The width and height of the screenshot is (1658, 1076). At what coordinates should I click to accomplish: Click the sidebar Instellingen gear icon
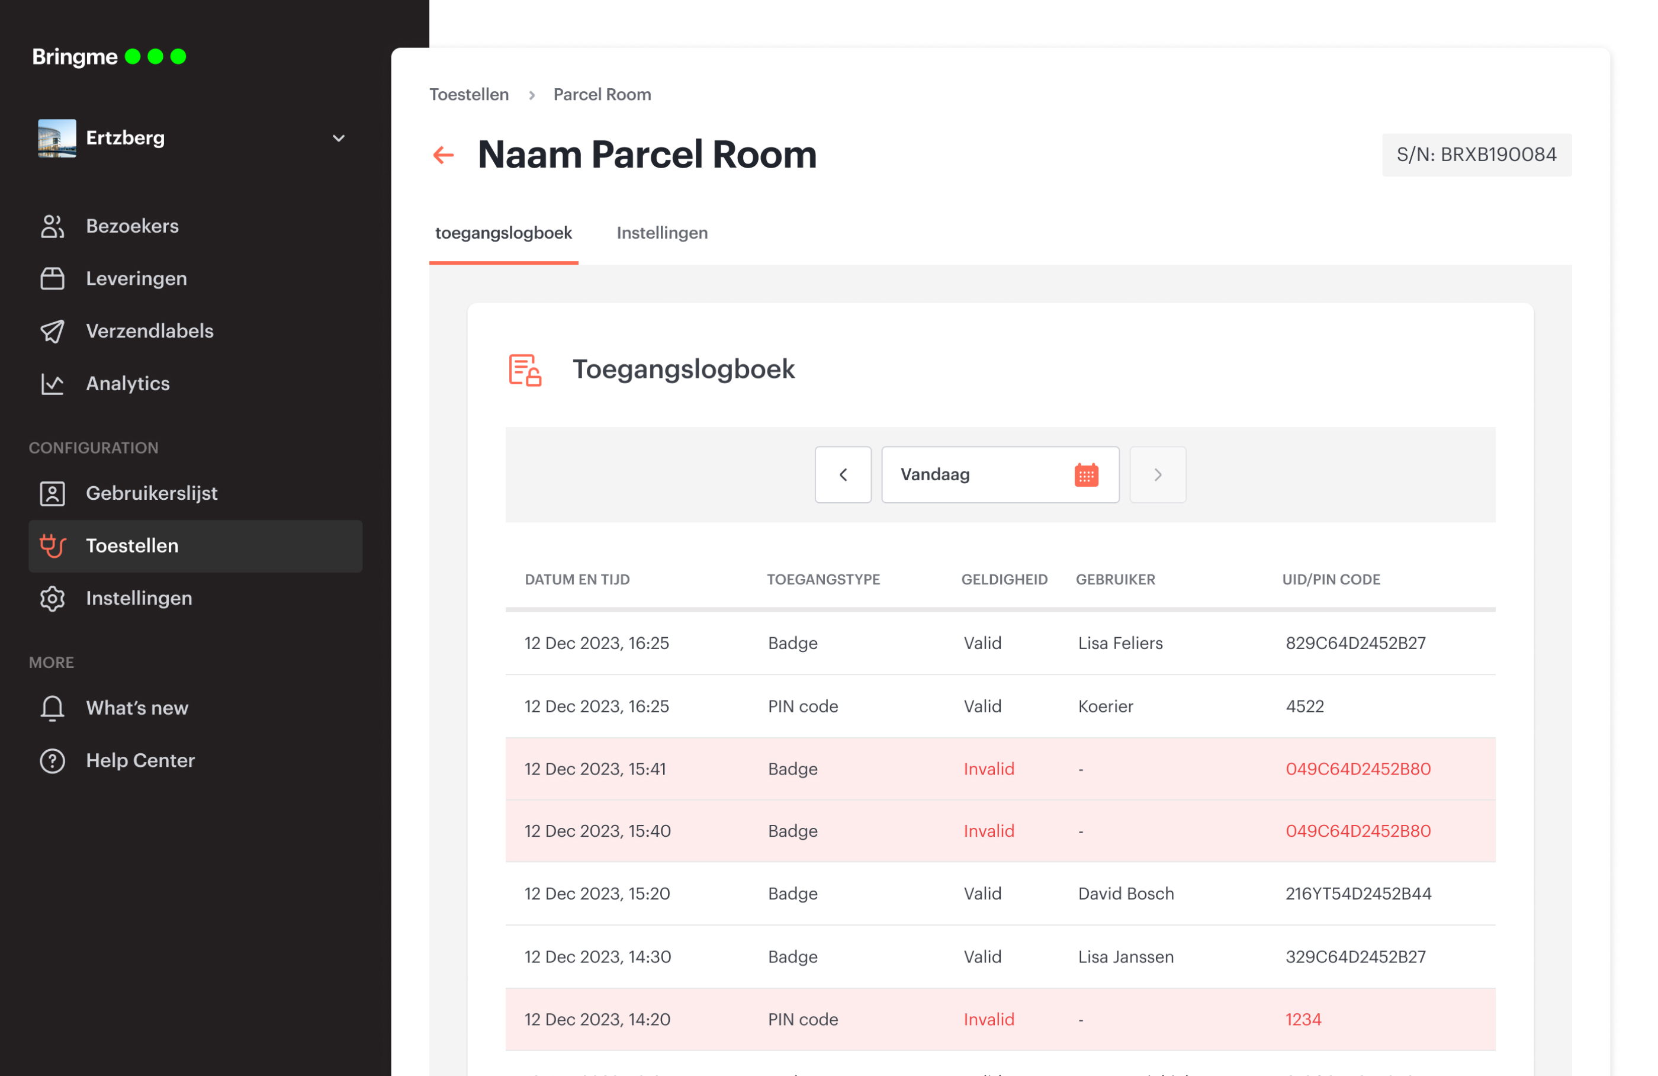(52, 599)
